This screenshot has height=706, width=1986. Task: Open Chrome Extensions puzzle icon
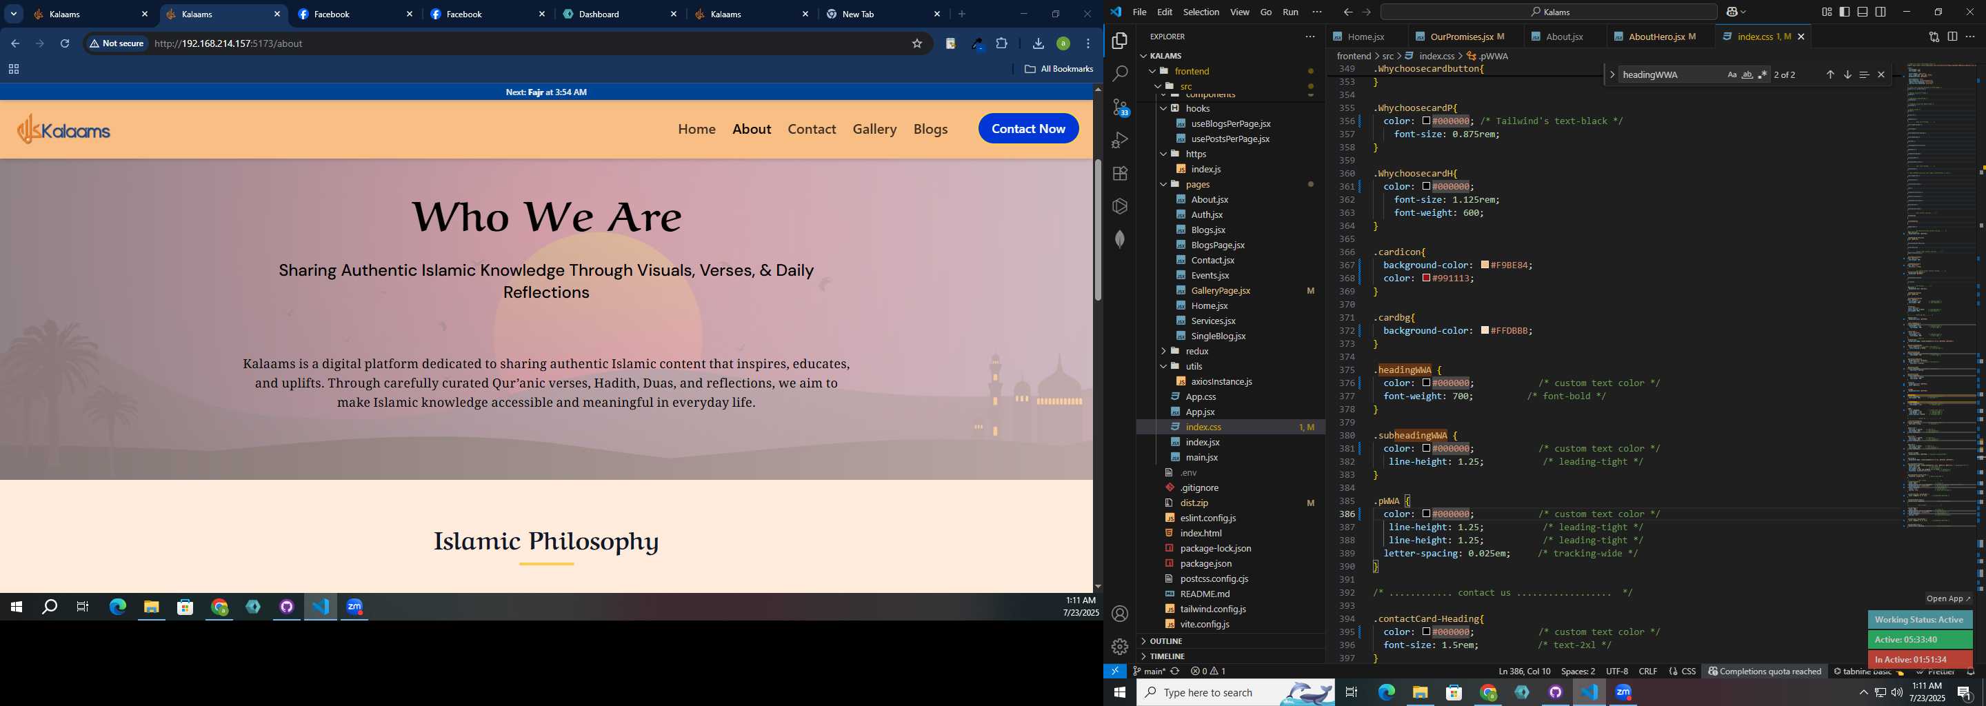[1001, 43]
